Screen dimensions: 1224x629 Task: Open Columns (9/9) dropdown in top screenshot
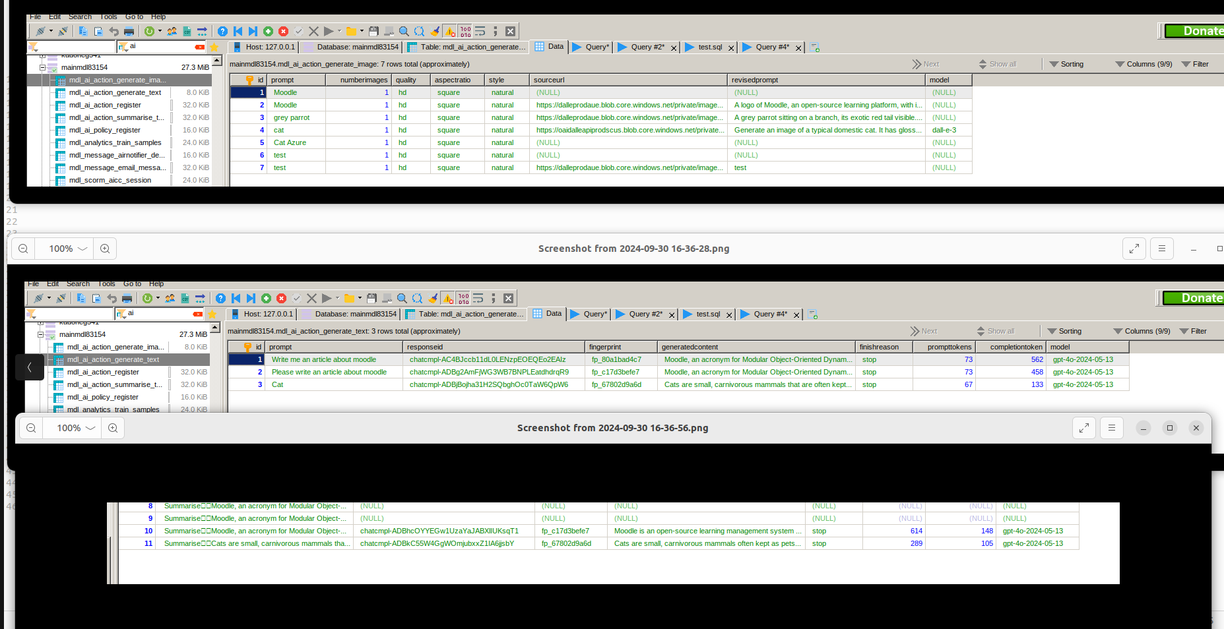point(1143,64)
